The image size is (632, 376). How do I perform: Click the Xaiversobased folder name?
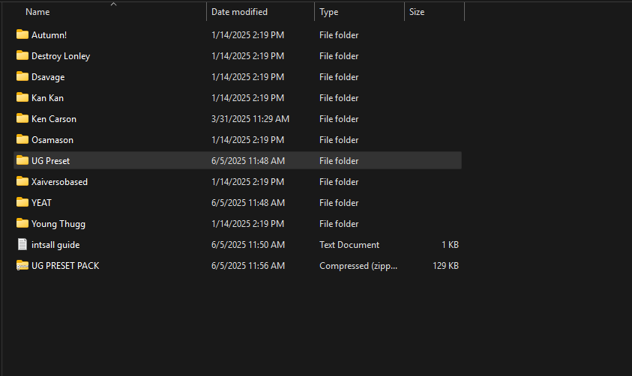tap(59, 181)
